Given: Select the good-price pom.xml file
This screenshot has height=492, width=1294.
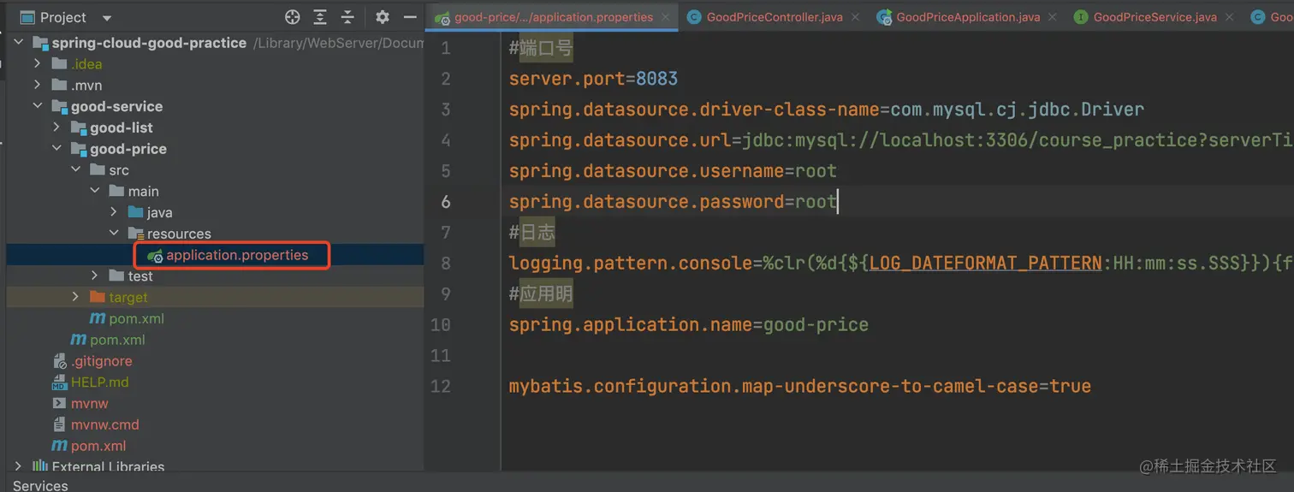Looking at the screenshot, I should [136, 318].
